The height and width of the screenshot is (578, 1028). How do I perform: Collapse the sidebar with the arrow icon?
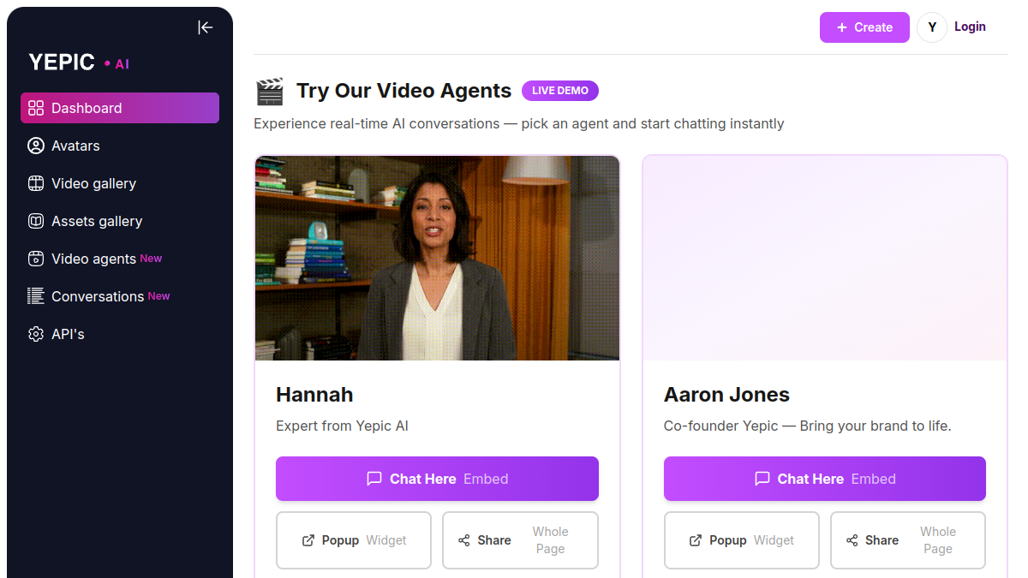(206, 27)
